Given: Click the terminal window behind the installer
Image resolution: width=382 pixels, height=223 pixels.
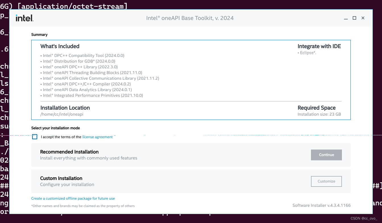Looking at the screenshot, I should (4, 114).
